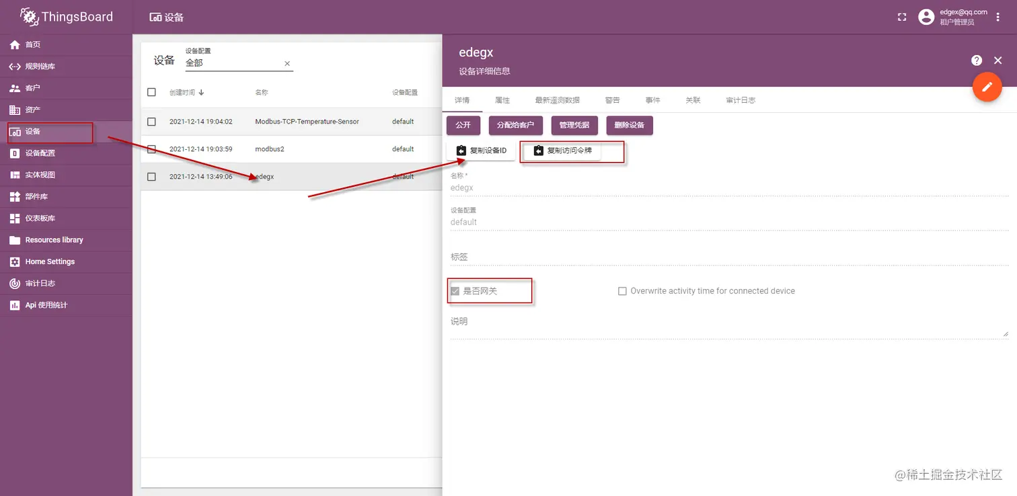The width and height of the screenshot is (1017, 496).
Task: Click the 2021-12-14 19:03:59 timestamp cell
Action: pyautogui.click(x=201, y=149)
